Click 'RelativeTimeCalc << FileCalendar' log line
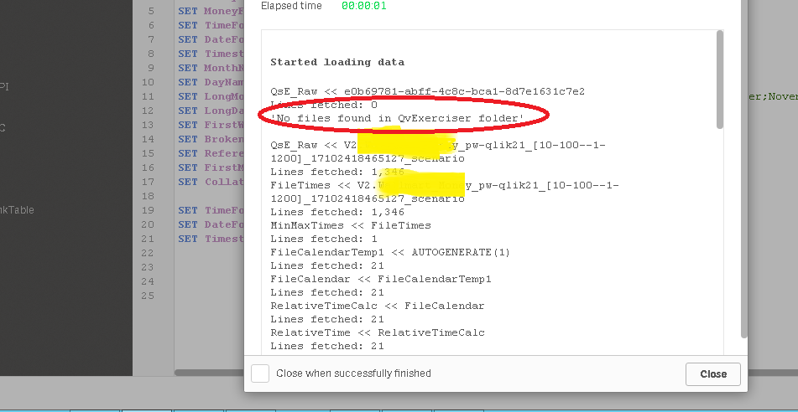The width and height of the screenshot is (798, 412). click(x=377, y=306)
